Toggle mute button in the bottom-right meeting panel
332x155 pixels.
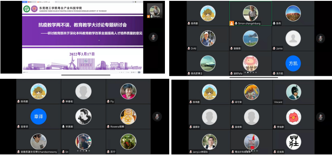321,117
